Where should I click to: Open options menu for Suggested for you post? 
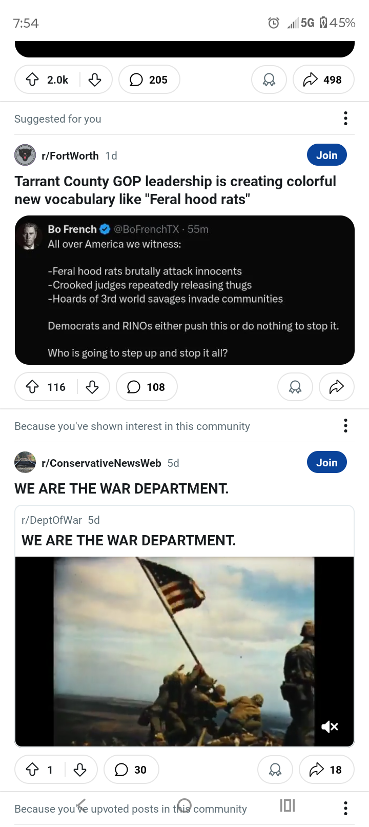tap(345, 119)
